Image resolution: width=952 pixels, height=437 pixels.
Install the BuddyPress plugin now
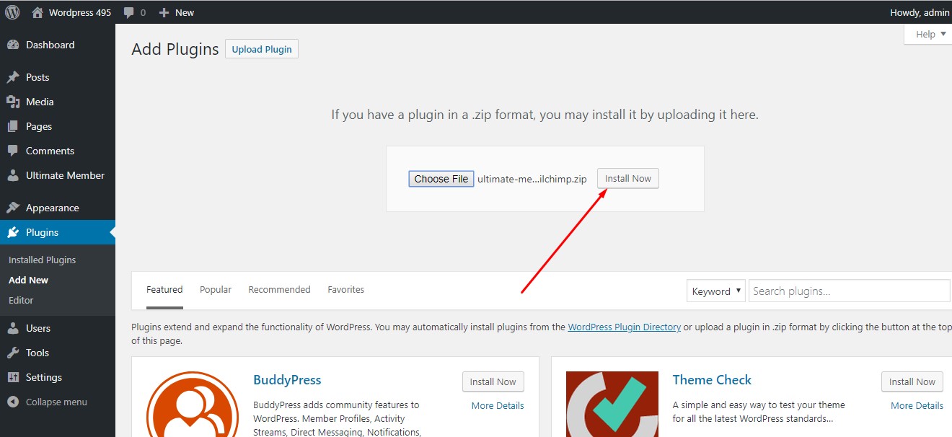point(493,381)
